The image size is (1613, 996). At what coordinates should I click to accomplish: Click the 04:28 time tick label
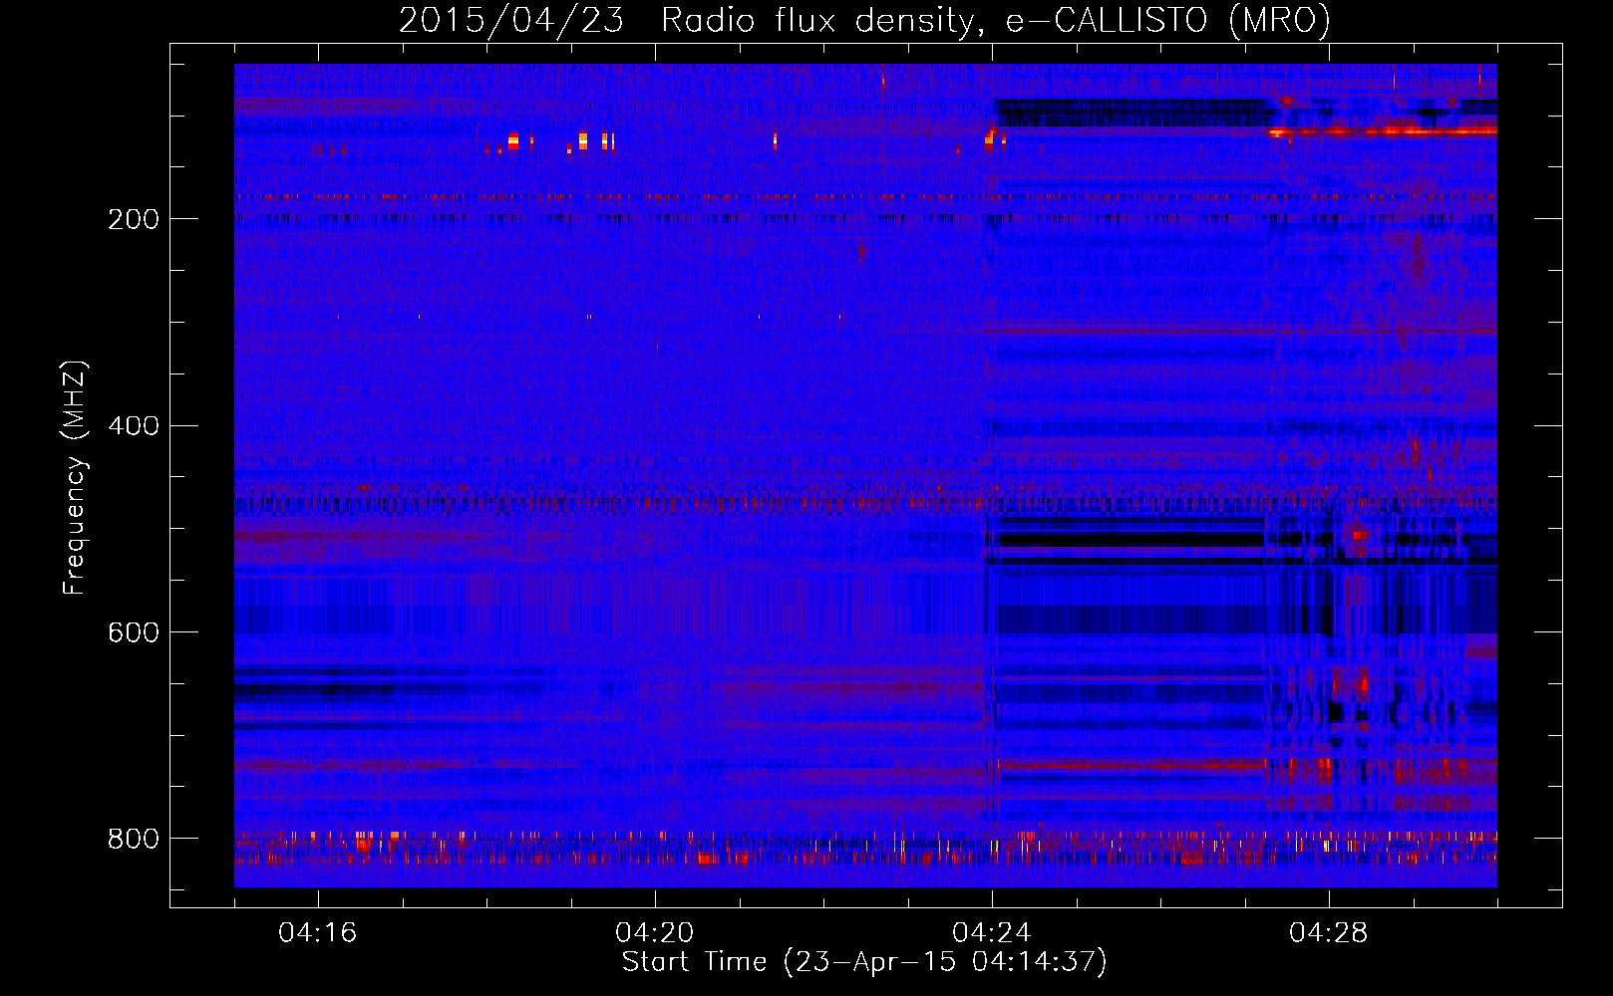point(1329,933)
